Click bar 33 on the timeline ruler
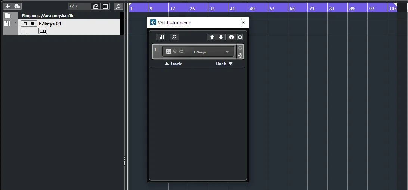Viewport: 408px width, 190px height. [x=212, y=9]
